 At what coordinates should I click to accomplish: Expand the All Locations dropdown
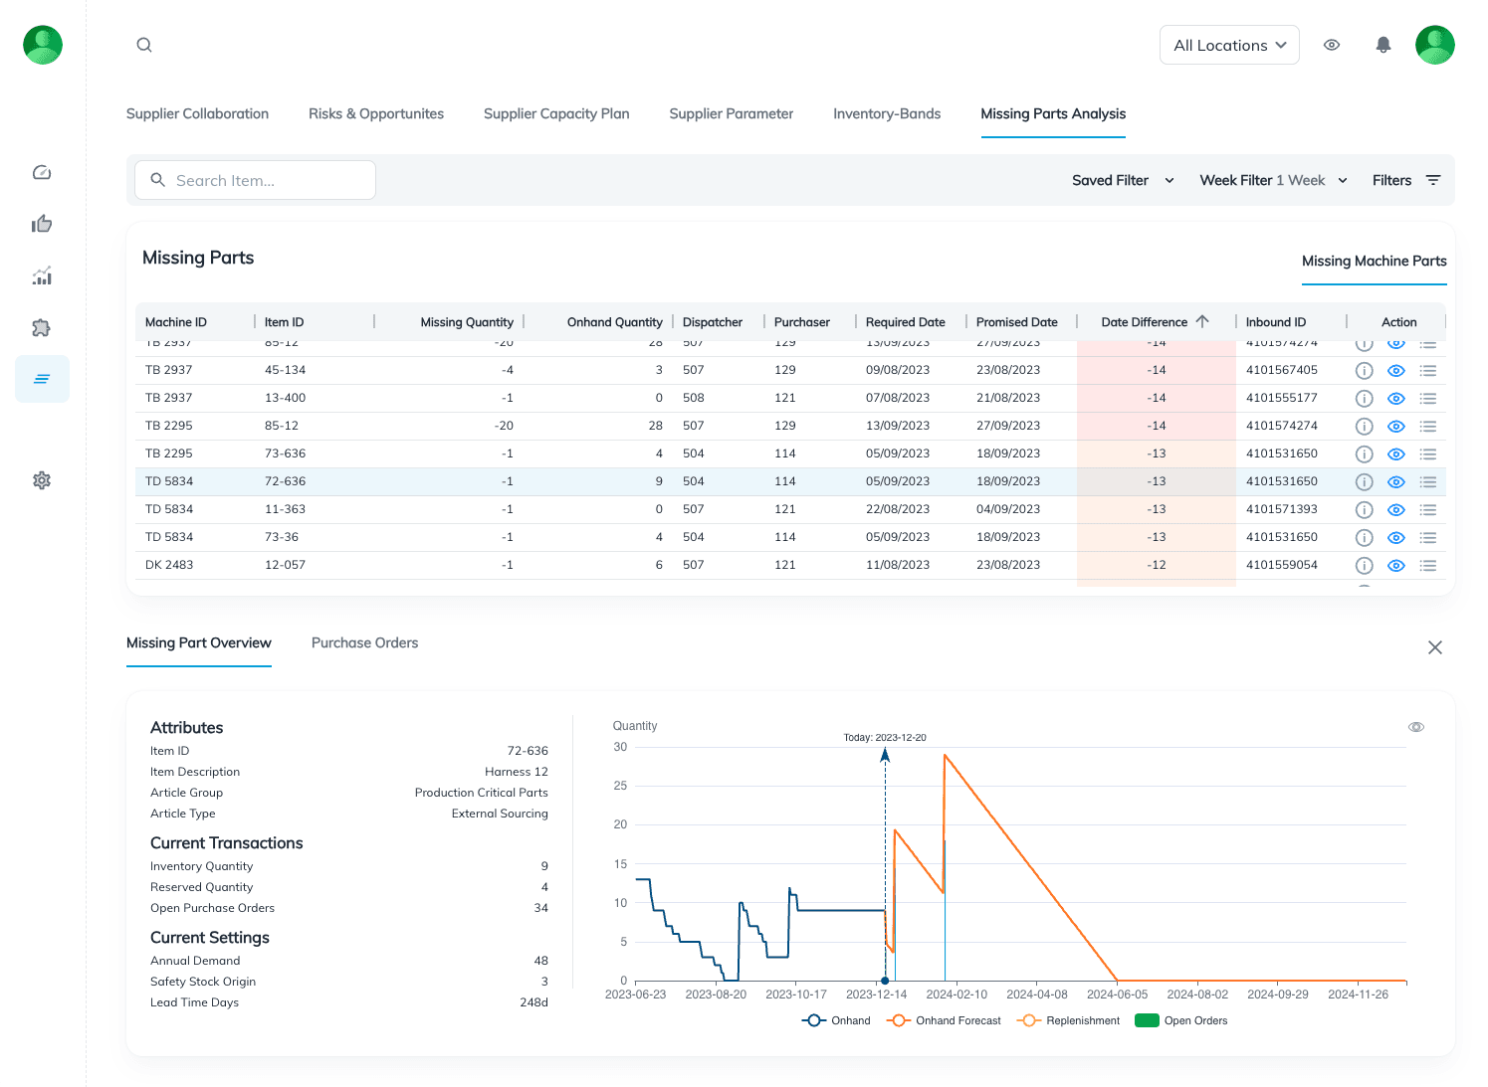coord(1229,45)
